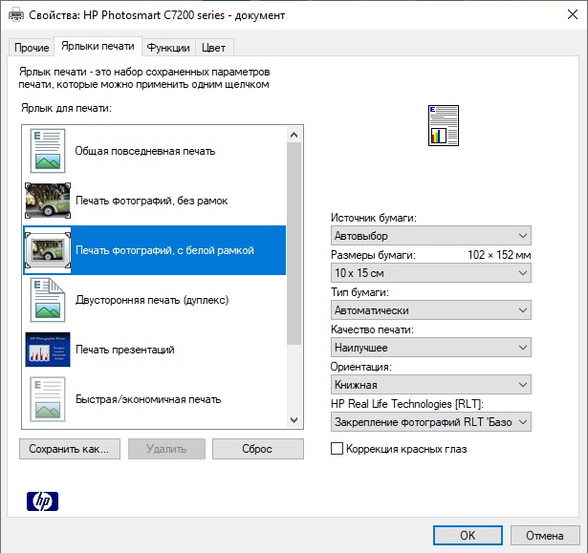Screen dimensions: 588x553
Task: Confirm settings with the OK button
Action: pyautogui.click(x=468, y=536)
